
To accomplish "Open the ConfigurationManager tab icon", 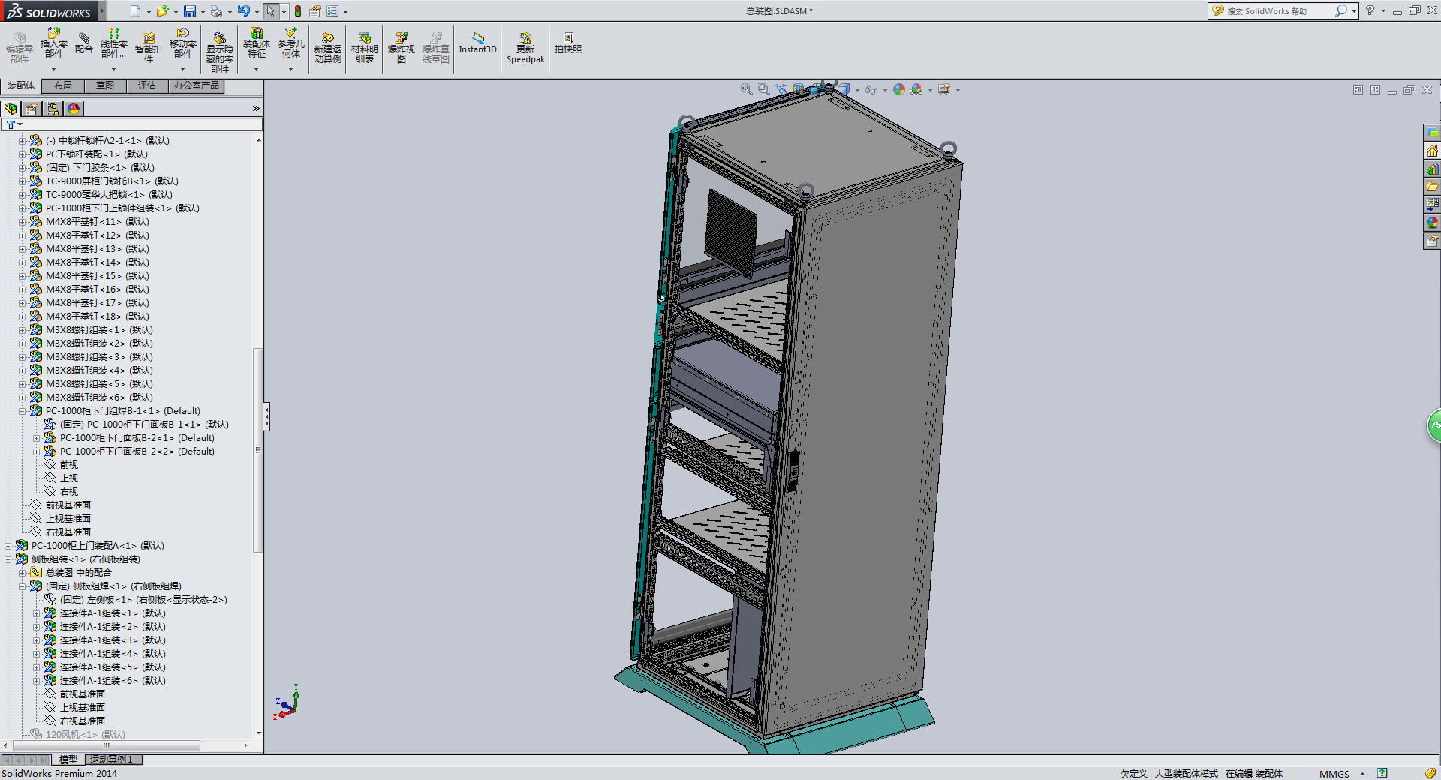I will (x=53, y=109).
